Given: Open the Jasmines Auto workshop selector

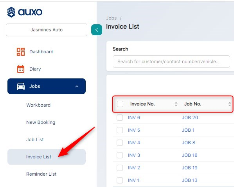Looking at the screenshot, I should (47, 30).
